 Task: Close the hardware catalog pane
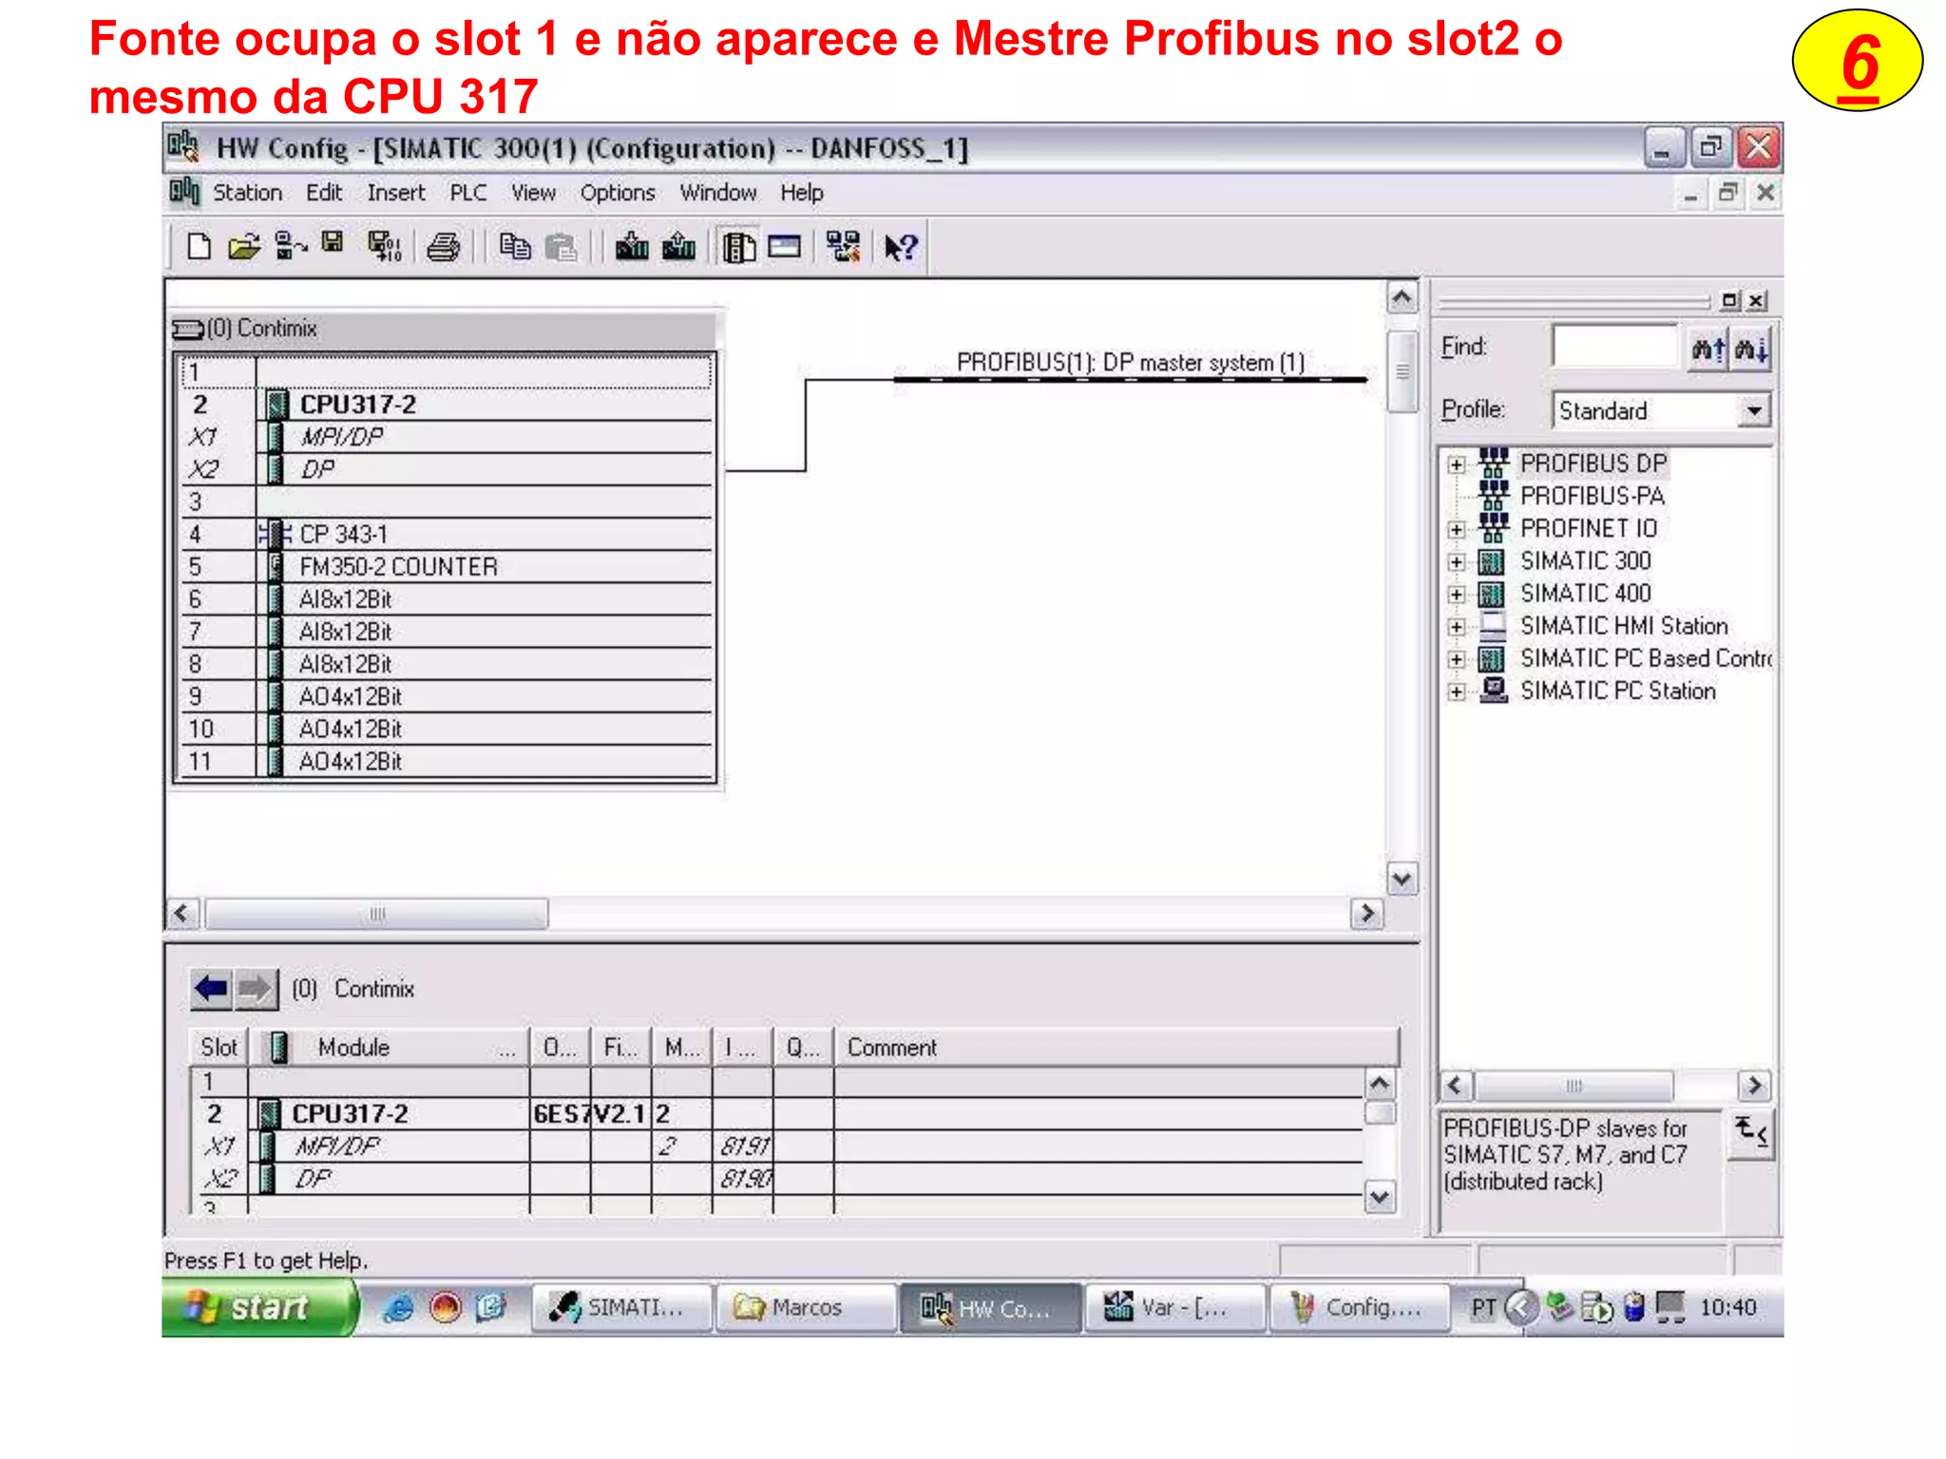click(x=1757, y=301)
